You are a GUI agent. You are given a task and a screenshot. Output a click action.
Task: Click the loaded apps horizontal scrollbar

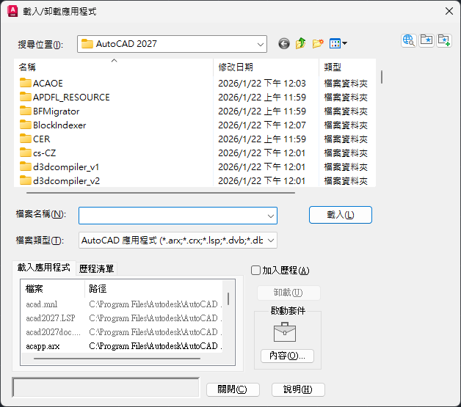(117, 359)
